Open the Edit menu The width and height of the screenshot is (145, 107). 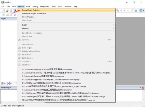point(8,7)
